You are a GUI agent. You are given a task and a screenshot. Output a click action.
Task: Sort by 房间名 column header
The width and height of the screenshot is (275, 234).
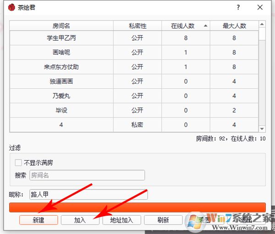[x=61, y=26]
